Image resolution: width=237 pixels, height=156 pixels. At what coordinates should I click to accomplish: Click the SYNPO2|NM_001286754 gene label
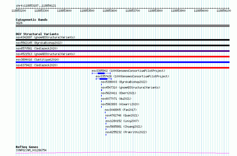31,150
